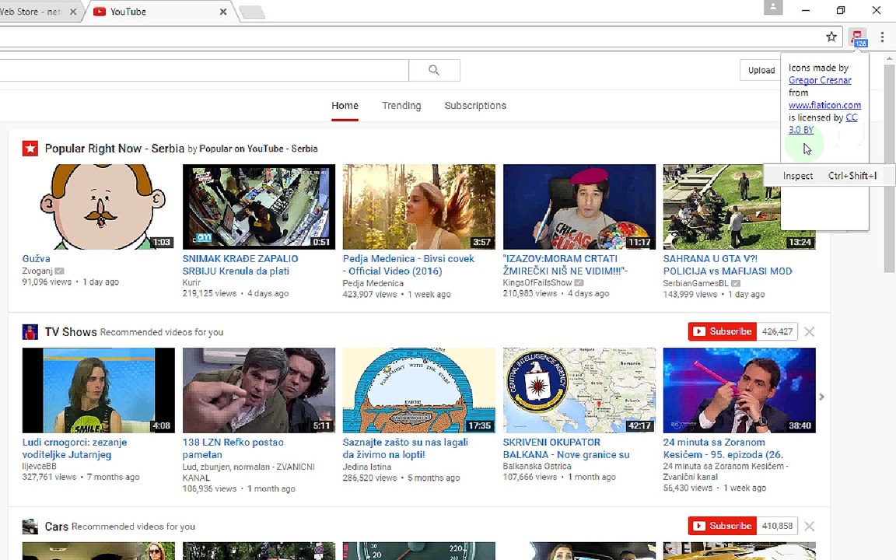The height and width of the screenshot is (560, 896).
Task: Choose Inspect from the context menu
Action: (x=828, y=176)
